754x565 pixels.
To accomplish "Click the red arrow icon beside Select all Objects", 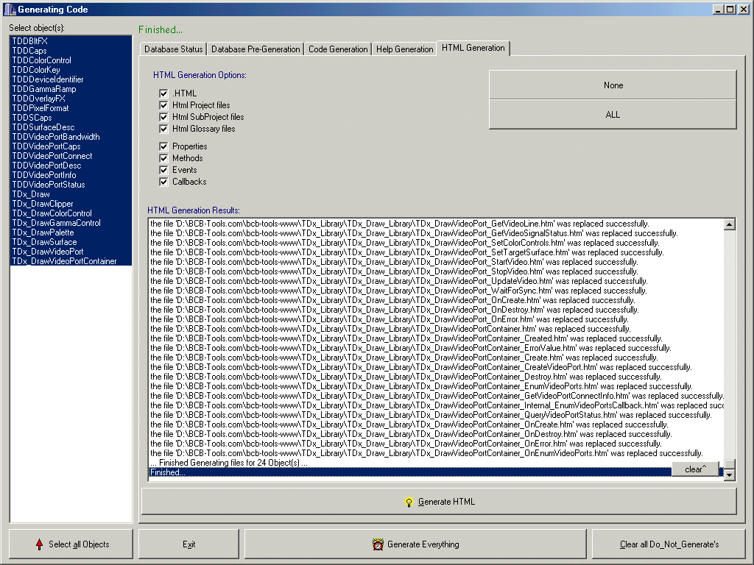I will [x=39, y=544].
